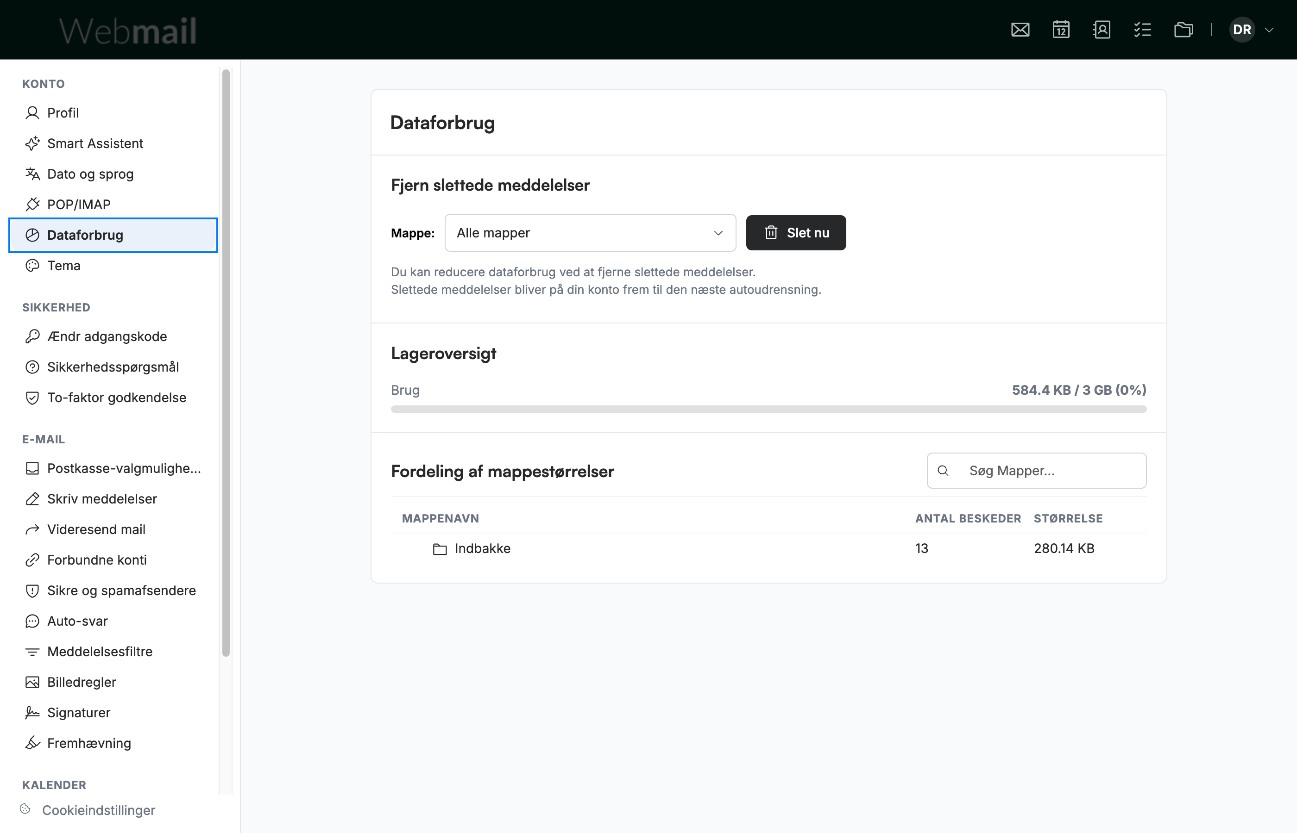Screen dimensions: 1297x833
Task: Click the Videresend mail arrow icon
Action: pyautogui.click(x=32, y=529)
